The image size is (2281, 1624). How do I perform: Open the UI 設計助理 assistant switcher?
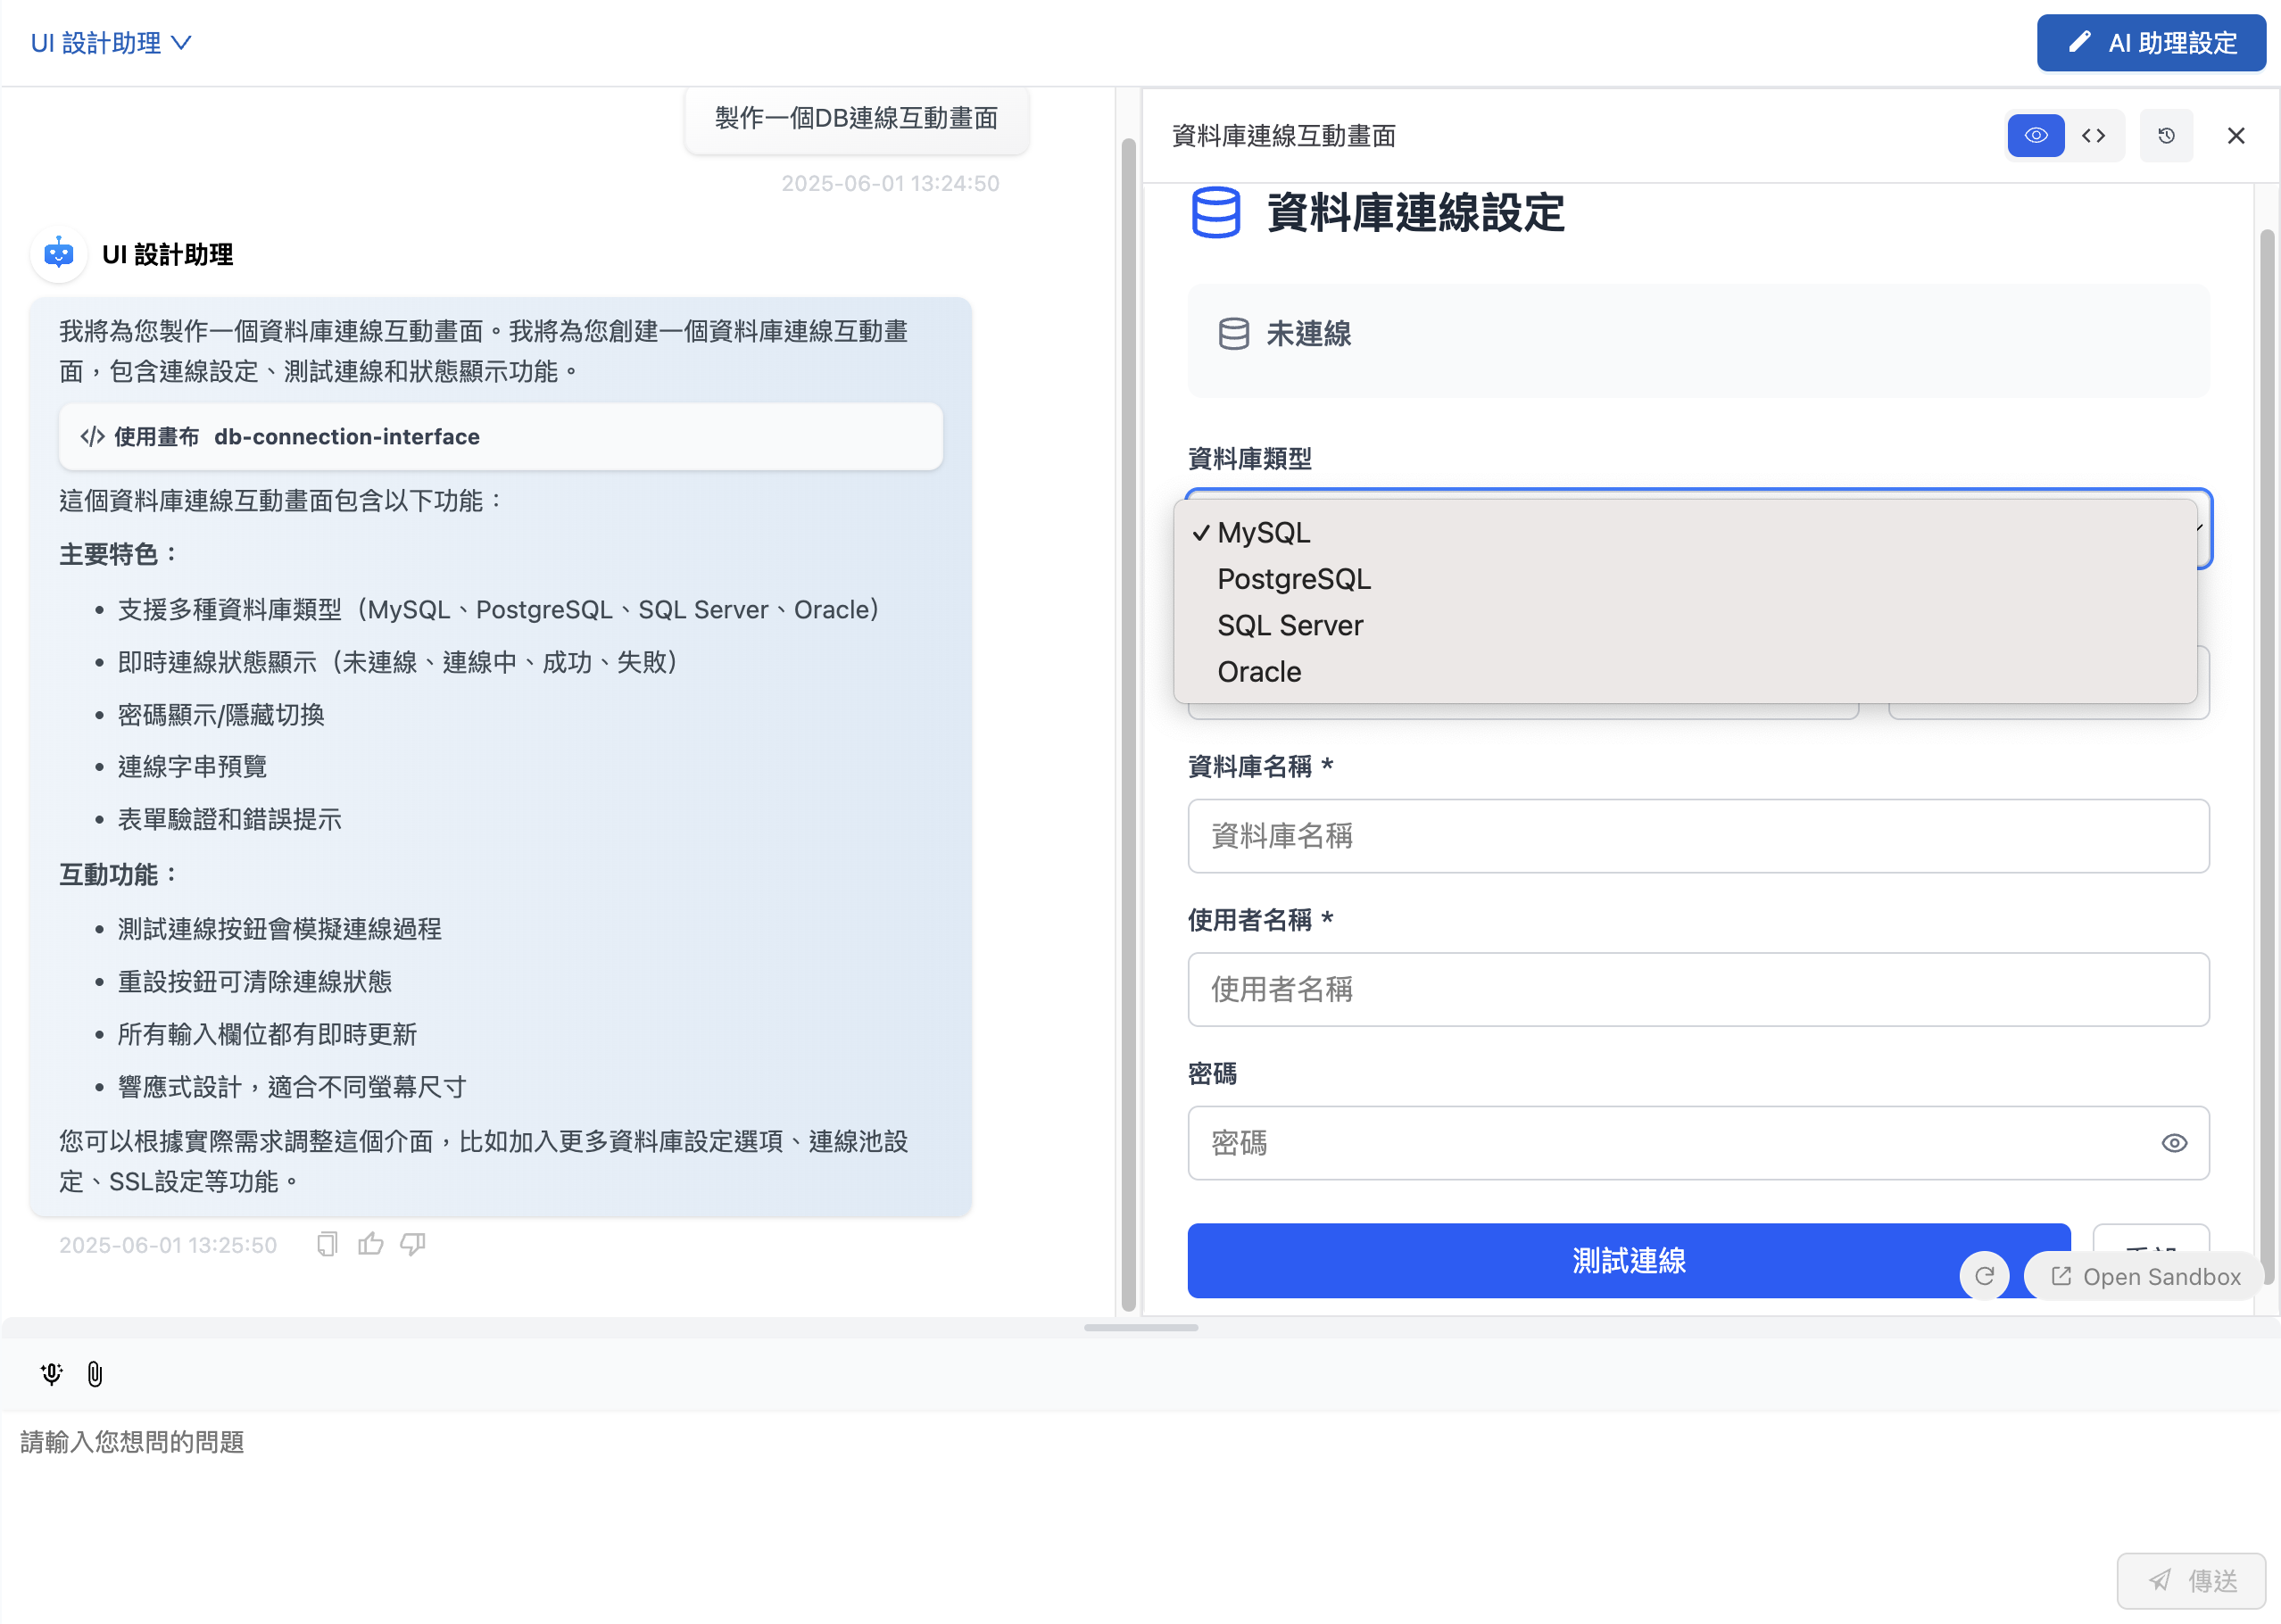(x=111, y=43)
